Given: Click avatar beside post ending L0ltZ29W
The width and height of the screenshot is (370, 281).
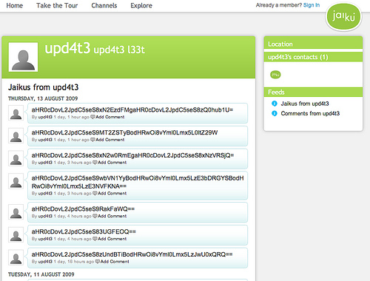Looking at the screenshot, I should [x=16, y=135].
